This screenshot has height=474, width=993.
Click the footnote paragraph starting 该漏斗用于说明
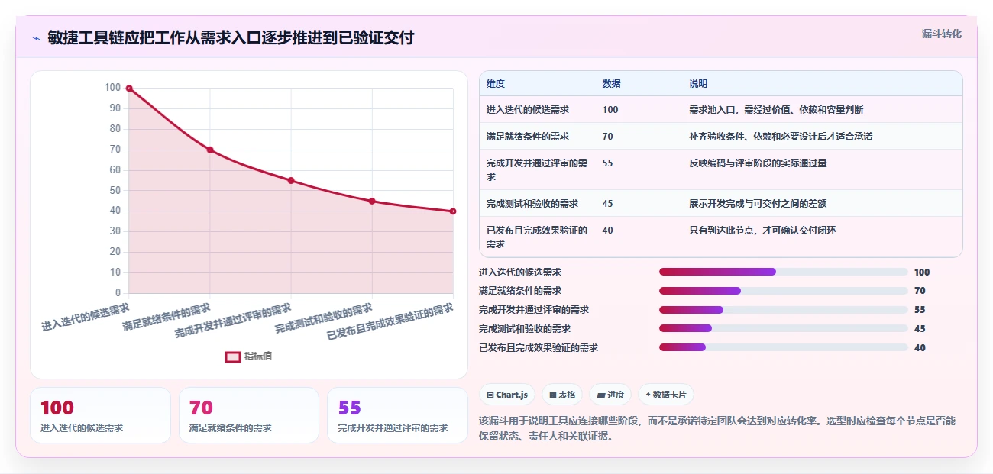tap(717, 429)
